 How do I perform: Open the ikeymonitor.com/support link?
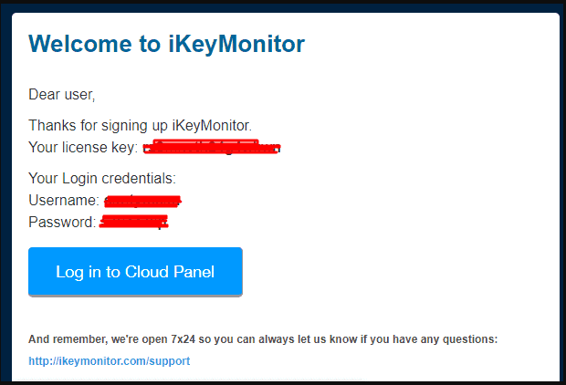(x=109, y=361)
